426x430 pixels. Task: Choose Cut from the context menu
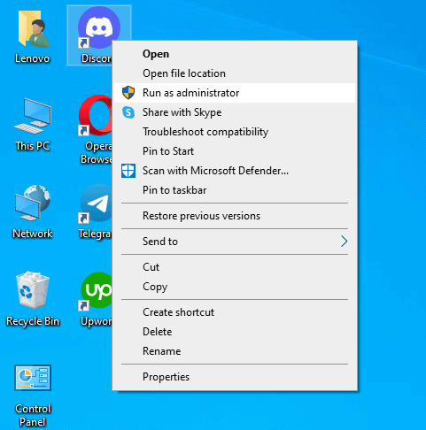point(235,267)
